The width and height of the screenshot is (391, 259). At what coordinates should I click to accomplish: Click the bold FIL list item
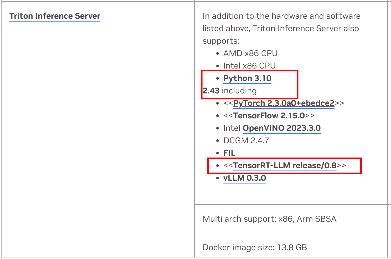tap(229, 153)
